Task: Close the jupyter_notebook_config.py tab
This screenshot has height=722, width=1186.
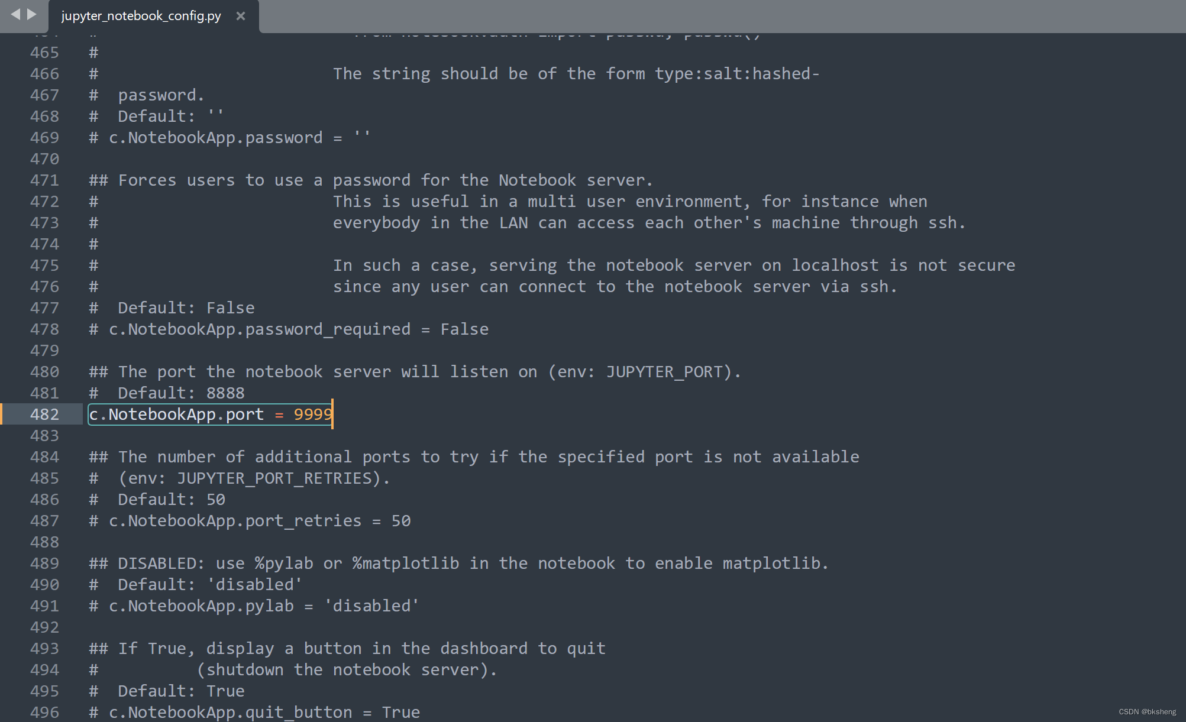Action: pos(240,16)
